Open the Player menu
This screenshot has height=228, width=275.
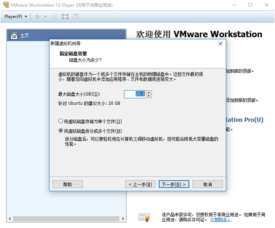[14, 17]
